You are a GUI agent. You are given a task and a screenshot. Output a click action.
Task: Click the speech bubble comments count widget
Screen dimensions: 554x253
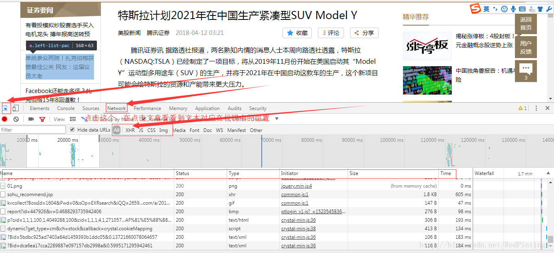point(526,71)
